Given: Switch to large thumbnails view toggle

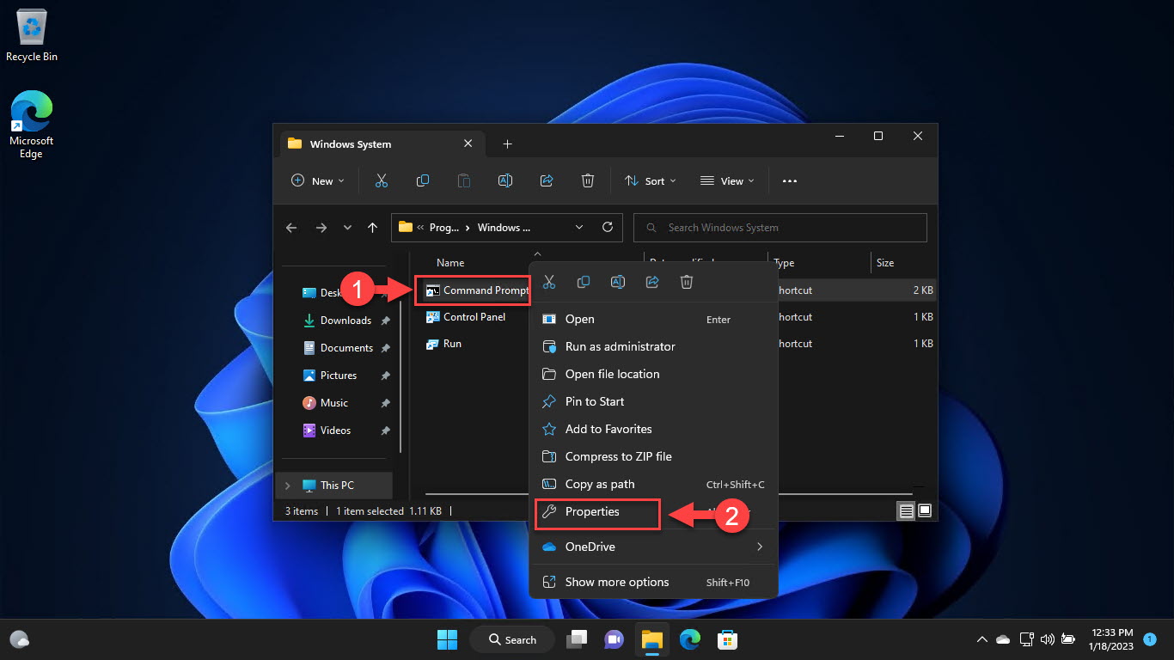Looking at the screenshot, I should [x=925, y=510].
